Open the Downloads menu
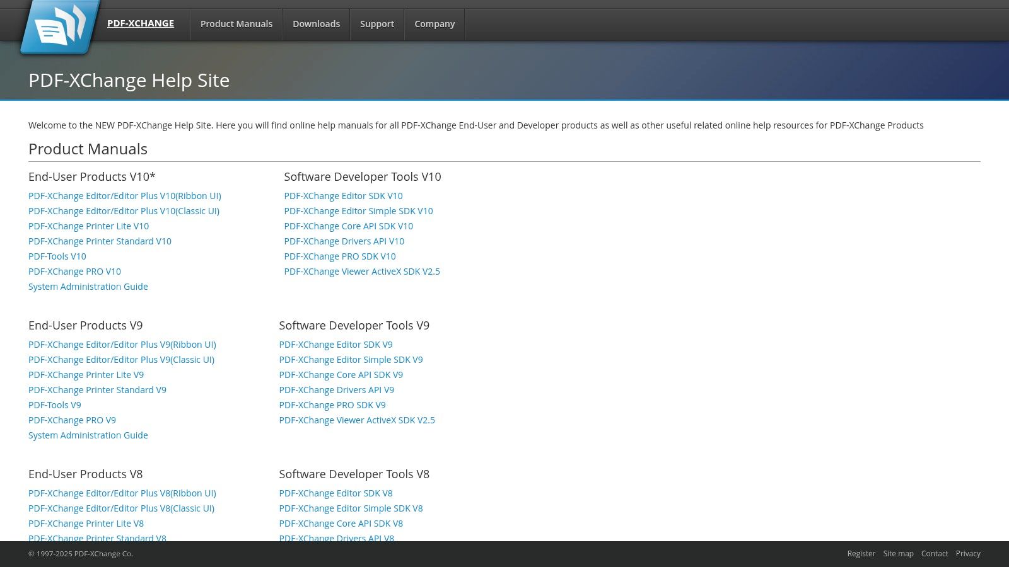1009x567 pixels. 316,24
